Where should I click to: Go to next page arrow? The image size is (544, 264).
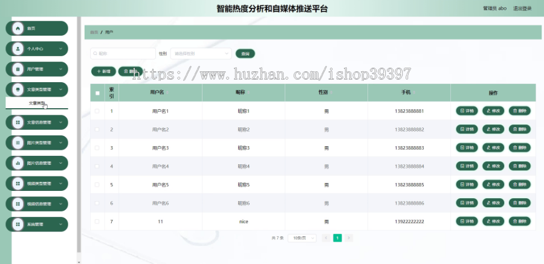[349, 238]
